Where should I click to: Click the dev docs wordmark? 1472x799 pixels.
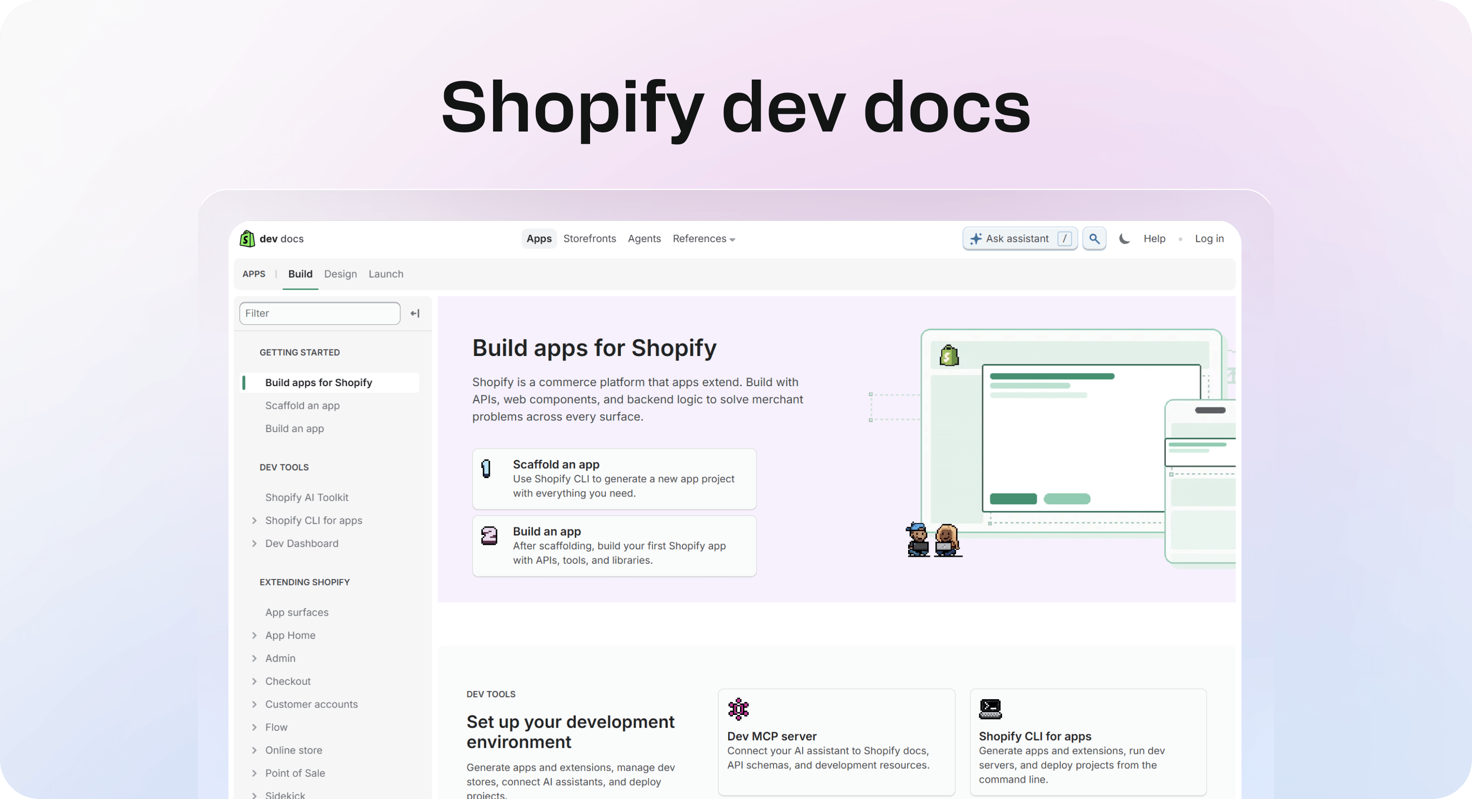click(x=281, y=239)
